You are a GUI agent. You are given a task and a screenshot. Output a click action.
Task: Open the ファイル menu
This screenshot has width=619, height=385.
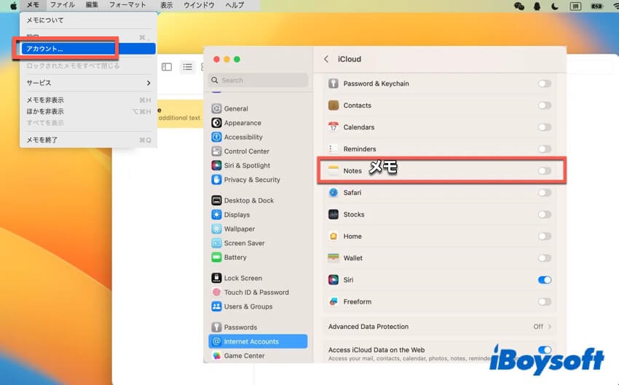coord(63,5)
